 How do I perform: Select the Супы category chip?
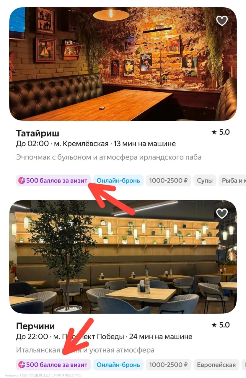[205, 180]
